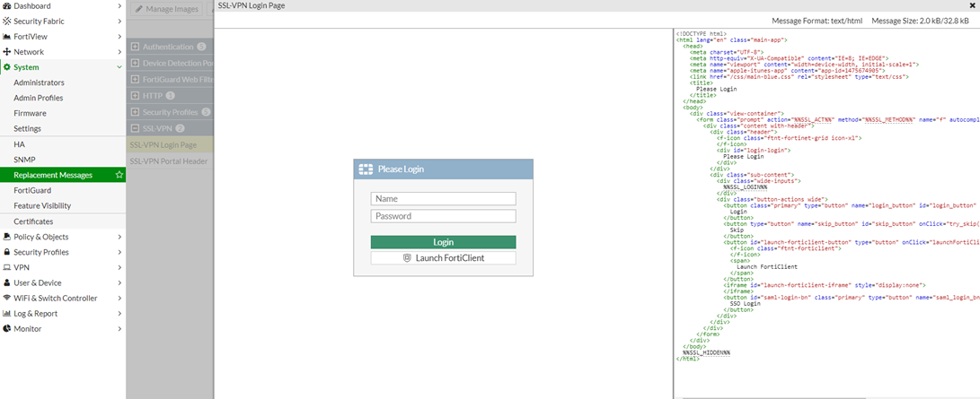
Task: Select SSL-VPN Login Page row
Action: click(170, 145)
